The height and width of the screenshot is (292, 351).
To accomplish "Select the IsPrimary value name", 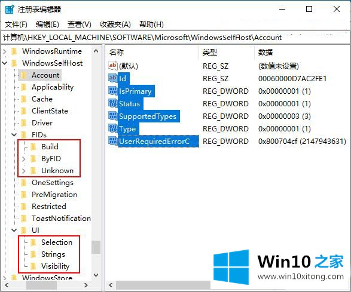I will 136,91.
